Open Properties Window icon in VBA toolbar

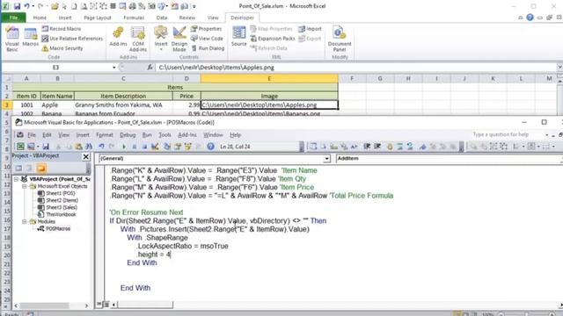click(x=178, y=147)
